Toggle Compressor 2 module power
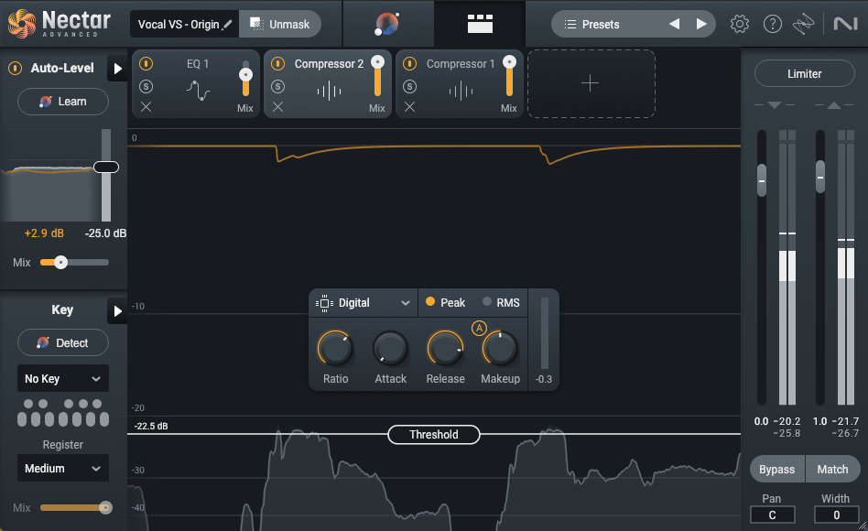Screen dimensions: 868x531 [x=278, y=64]
